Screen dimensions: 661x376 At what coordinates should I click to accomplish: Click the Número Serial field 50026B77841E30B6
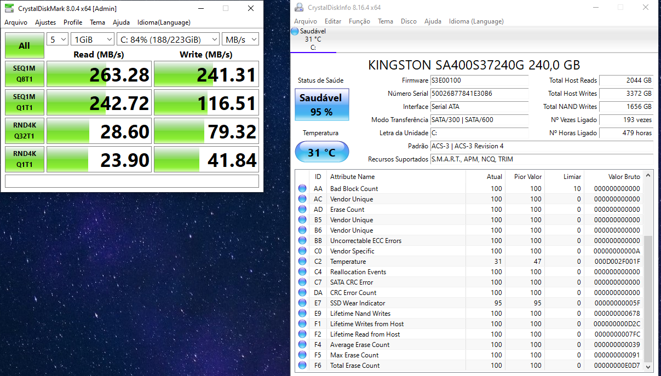480,94
